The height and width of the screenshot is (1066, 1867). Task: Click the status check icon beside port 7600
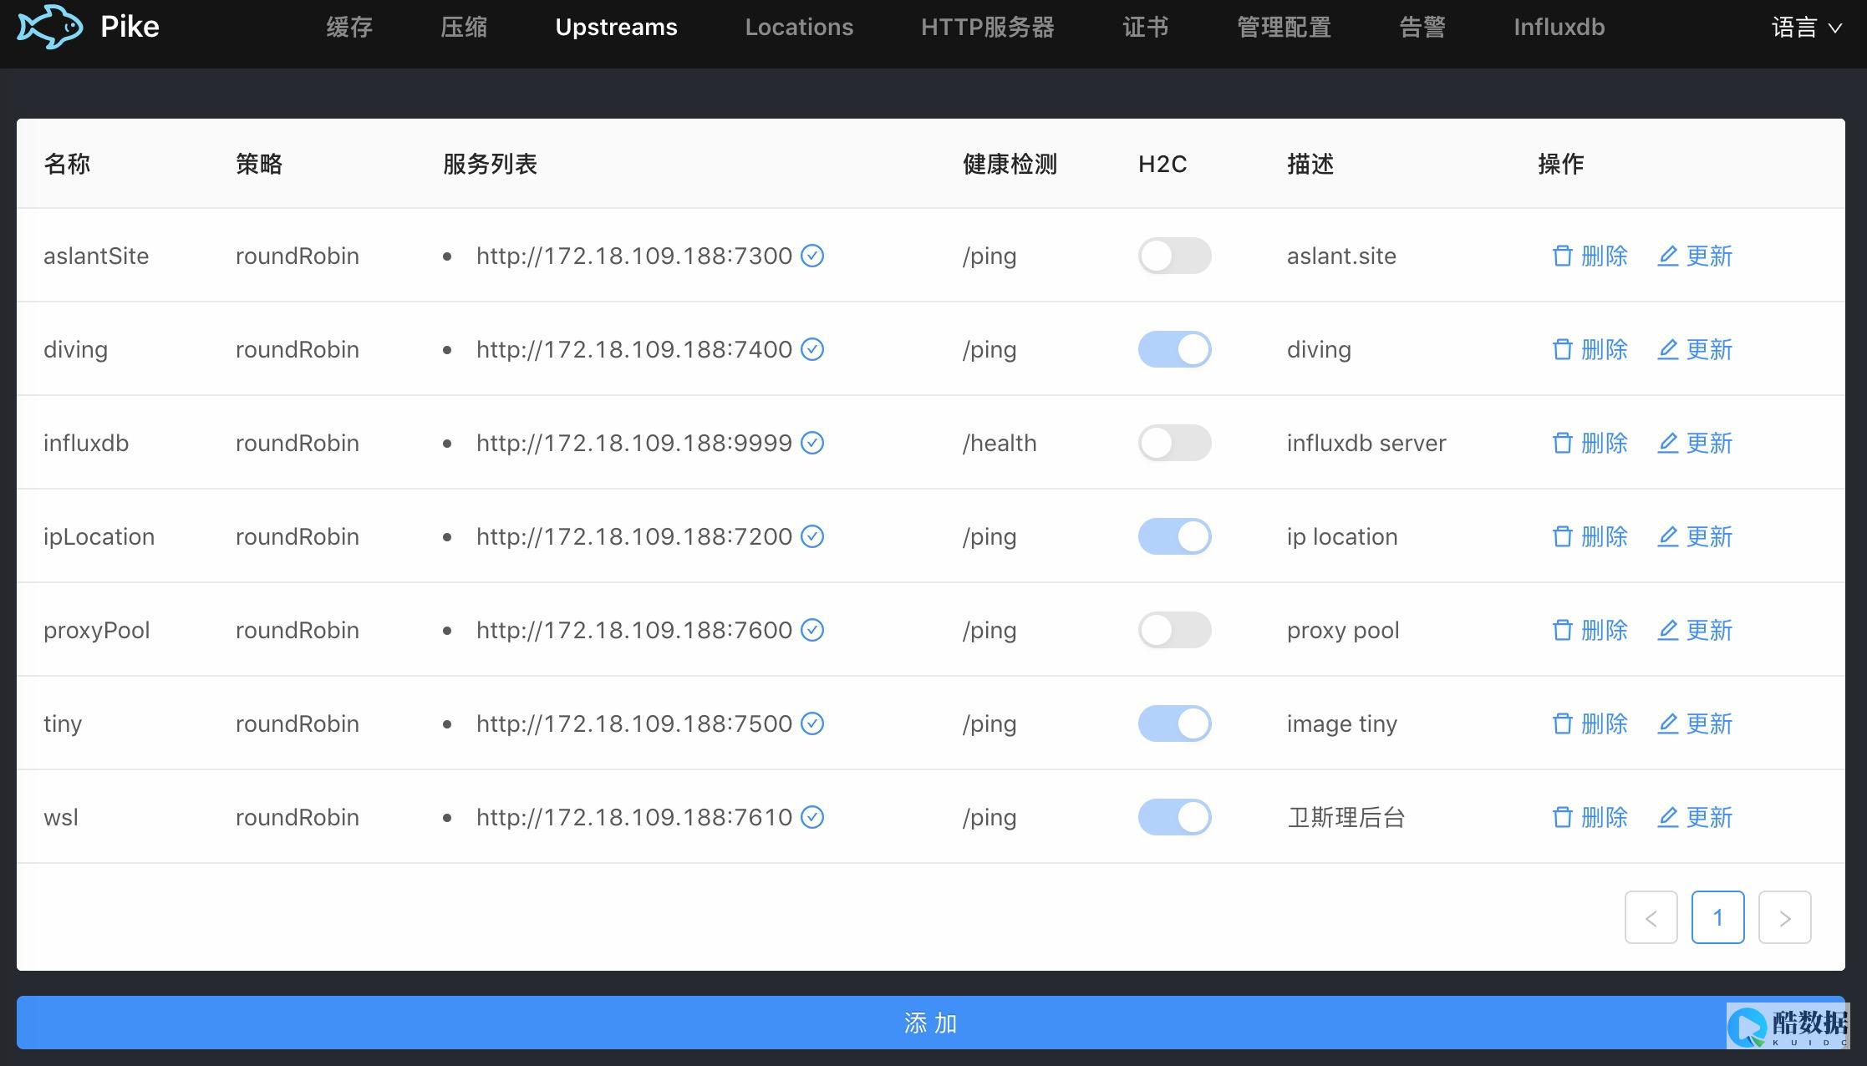click(812, 630)
